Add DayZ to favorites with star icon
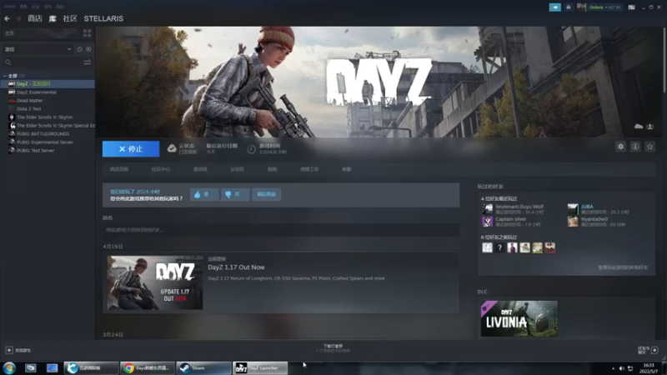The height and width of the screenshot is (375, 667). 650,147
